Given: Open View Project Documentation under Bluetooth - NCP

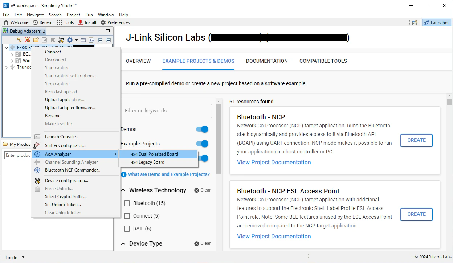Looking at the screenshot, I should pyautogui.click(x=274, y=162).
